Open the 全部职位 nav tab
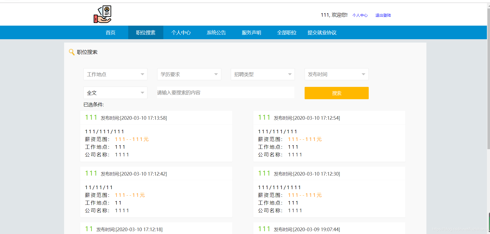490x234 pixels. 287,33
